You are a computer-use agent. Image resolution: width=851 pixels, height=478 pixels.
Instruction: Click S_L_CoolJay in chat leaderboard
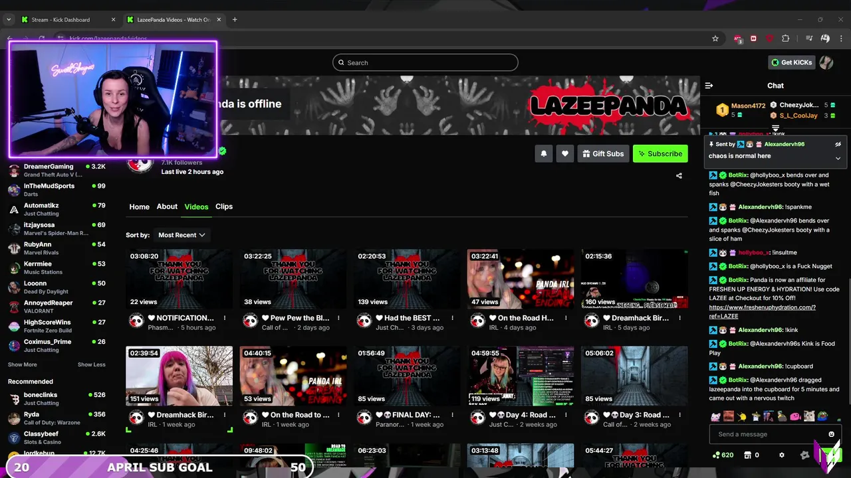pyautogui.click(x=798, y=116)
